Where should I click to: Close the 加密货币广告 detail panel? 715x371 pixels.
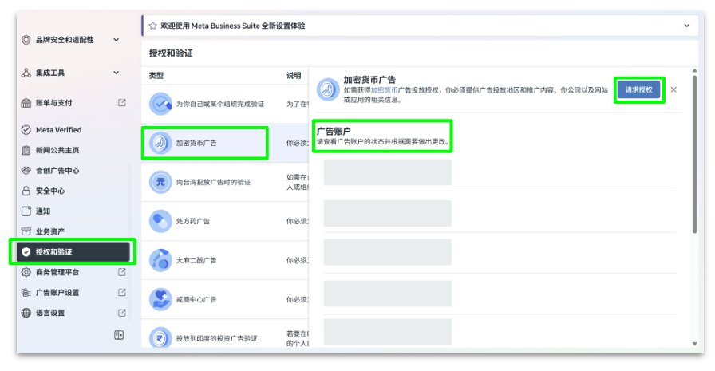click(x=674, y=90)
